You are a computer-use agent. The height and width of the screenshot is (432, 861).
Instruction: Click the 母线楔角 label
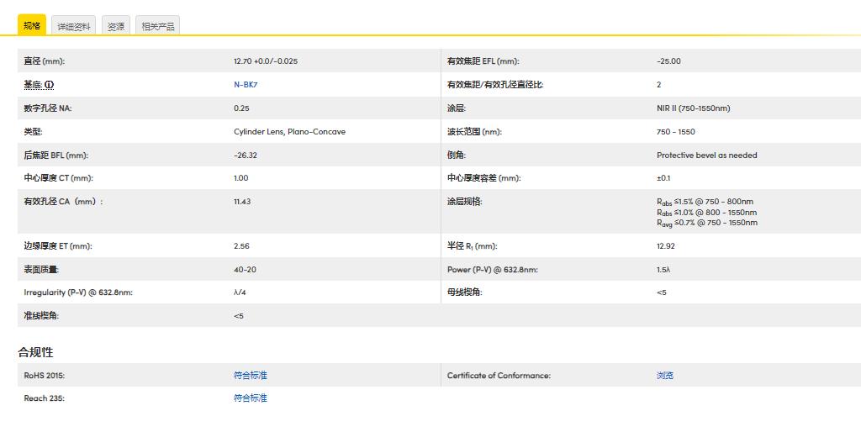click(x=464, y=292)
